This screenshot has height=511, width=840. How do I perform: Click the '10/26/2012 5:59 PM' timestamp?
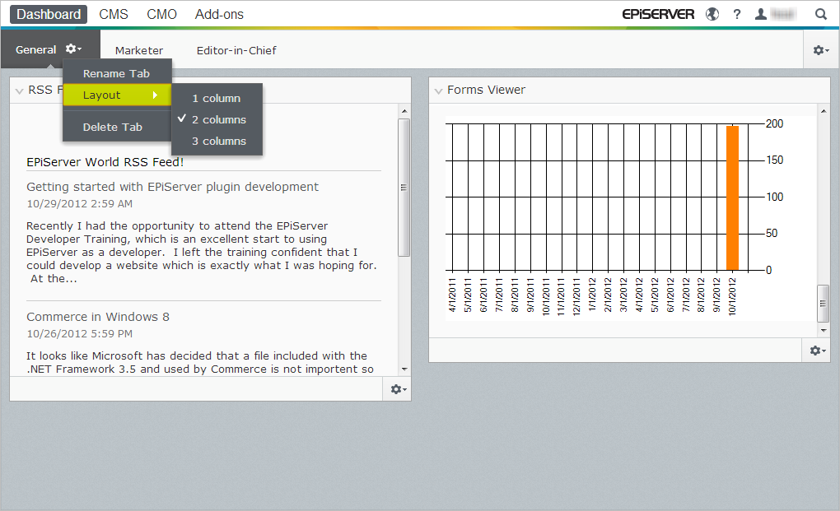click(80, 334)
